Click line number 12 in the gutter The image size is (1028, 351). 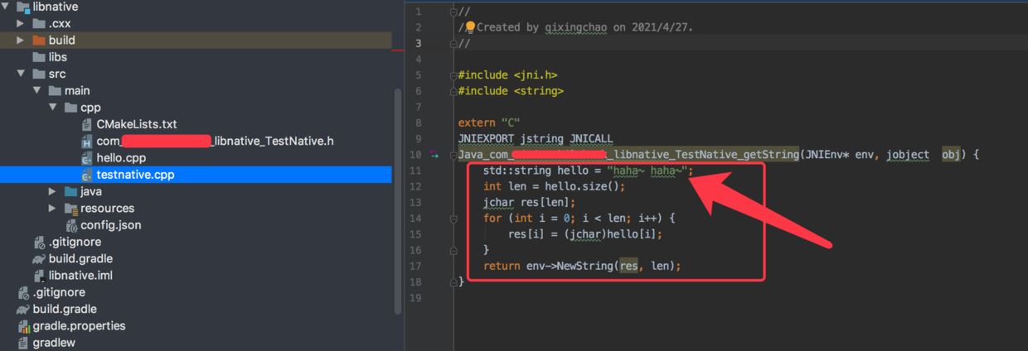point(416,186)
